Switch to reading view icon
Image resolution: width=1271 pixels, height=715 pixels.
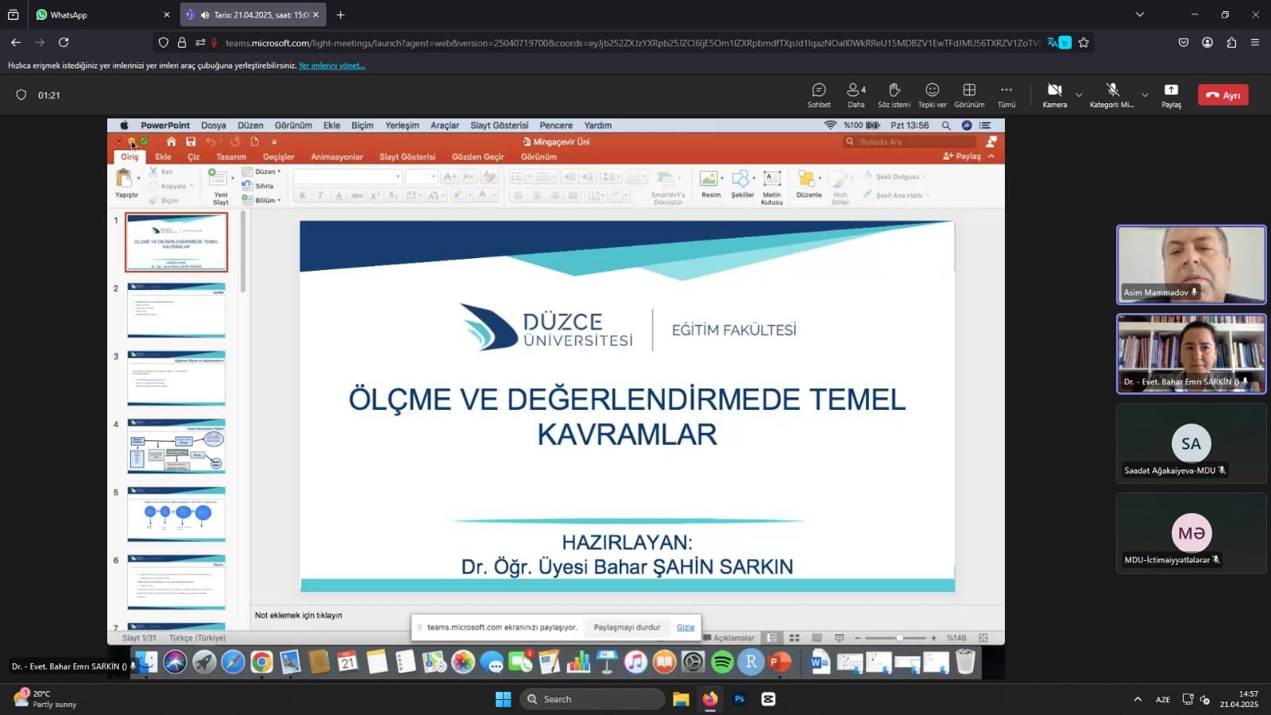point(817,638)
